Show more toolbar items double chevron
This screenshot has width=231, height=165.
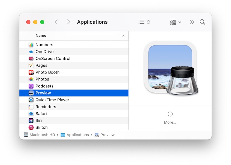192,22
